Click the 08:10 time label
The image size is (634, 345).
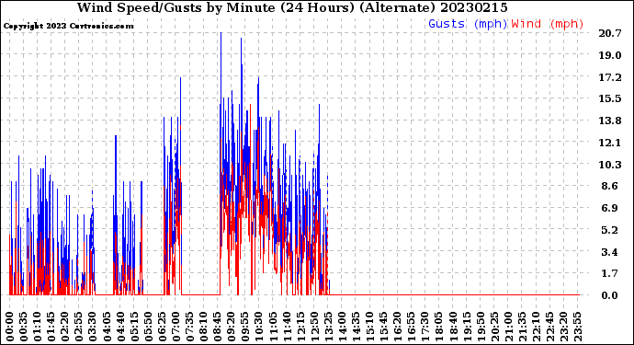click(203, 327)
